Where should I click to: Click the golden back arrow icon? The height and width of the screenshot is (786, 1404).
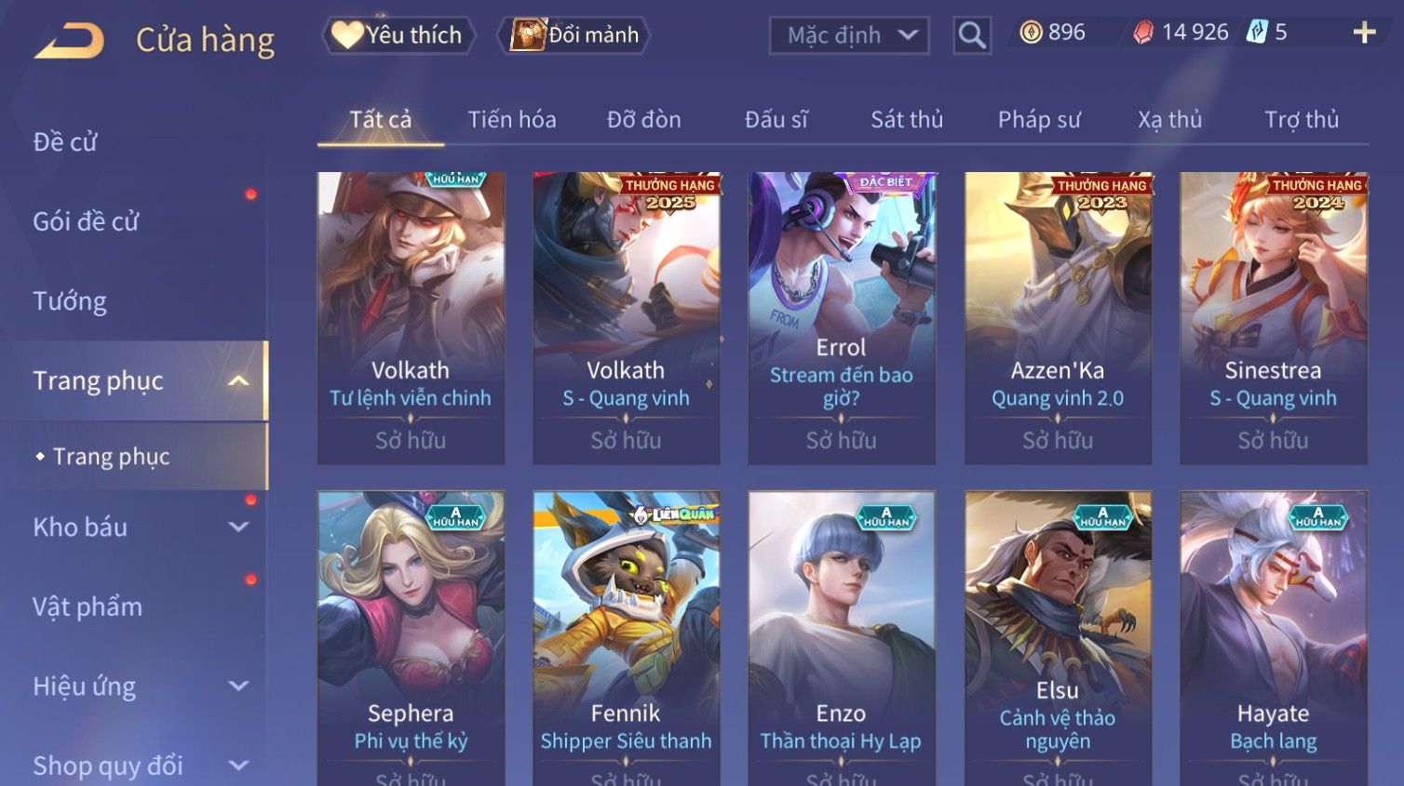[69, 41]
